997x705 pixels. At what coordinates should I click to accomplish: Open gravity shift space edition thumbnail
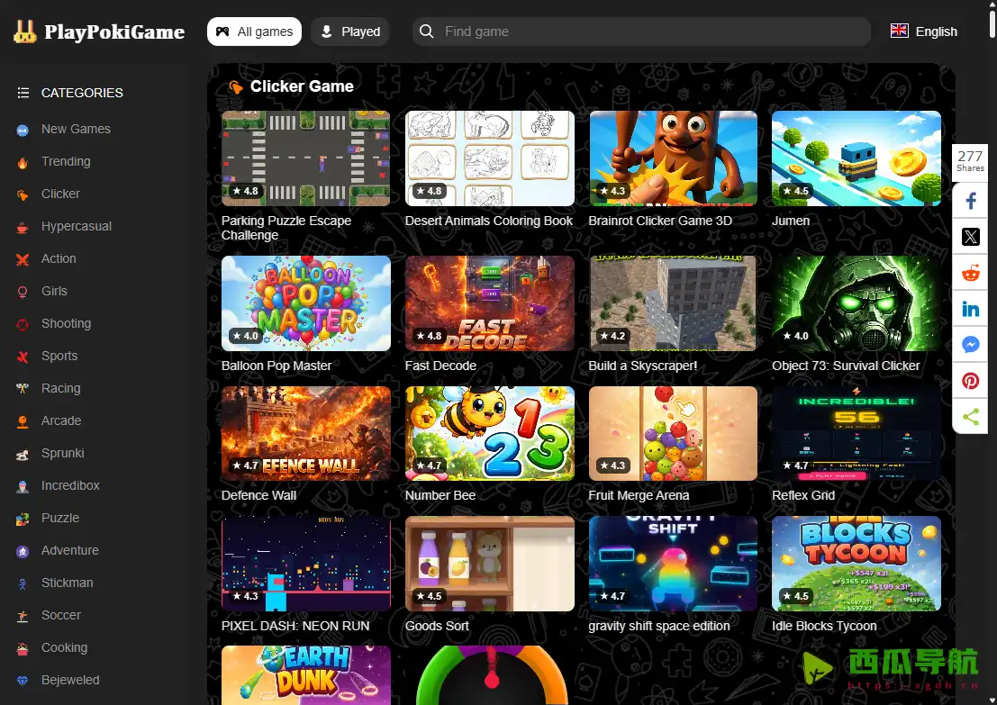[673, 564]
